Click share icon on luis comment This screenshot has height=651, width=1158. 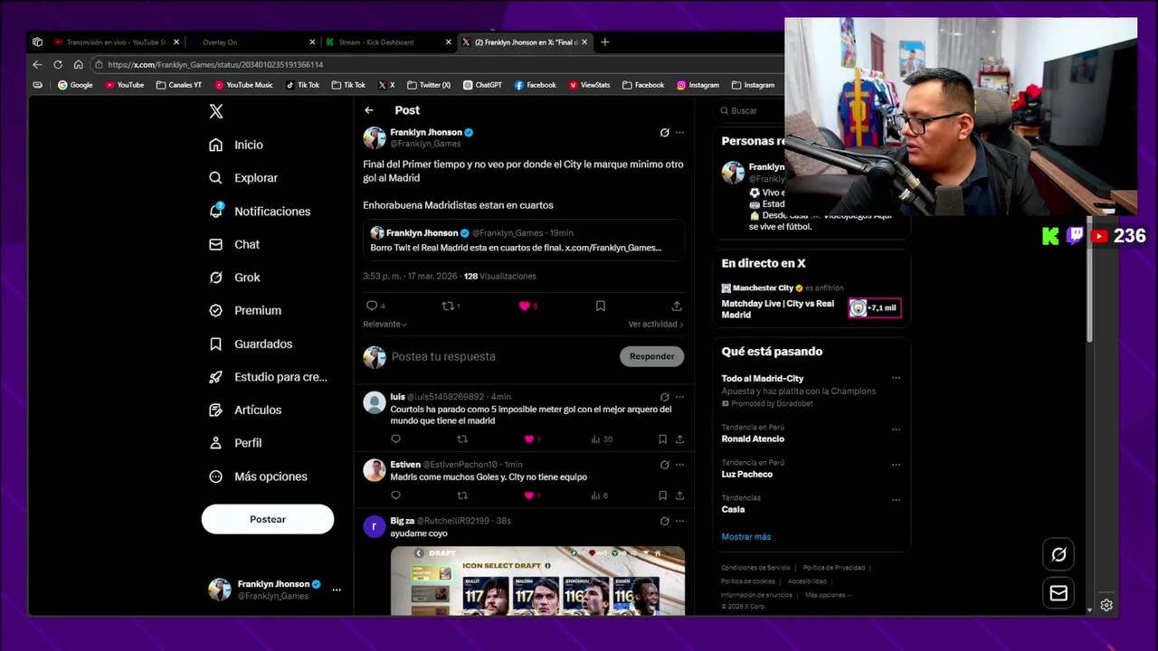[679, 439]
